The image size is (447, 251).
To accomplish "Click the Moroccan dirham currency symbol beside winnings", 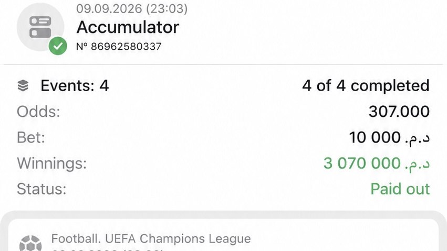I will click(417, 165).
